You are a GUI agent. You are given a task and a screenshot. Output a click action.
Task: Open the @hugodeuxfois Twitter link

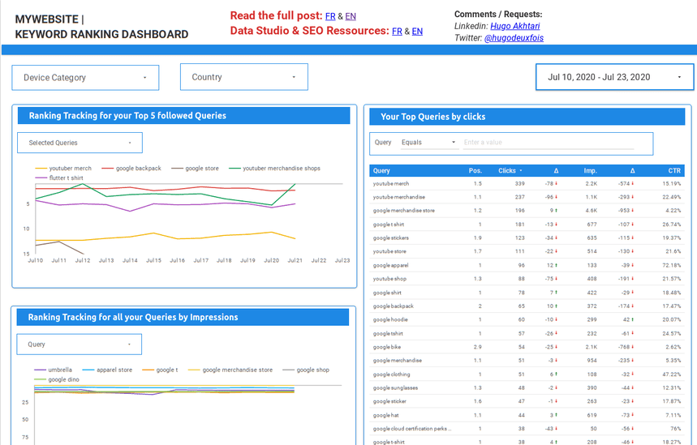514,38
